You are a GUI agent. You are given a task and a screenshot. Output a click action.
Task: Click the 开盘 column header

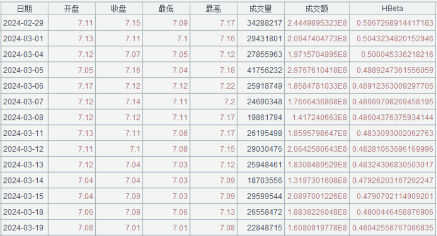coord(72,9)
